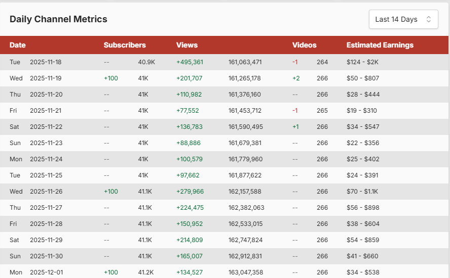The width and height of the screenshot is (450, 278).
Task: Select the 2025-11-18 date cell
Action: [46, 62]
